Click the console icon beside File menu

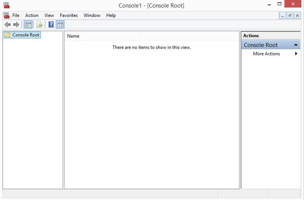[x=6, y=15]
